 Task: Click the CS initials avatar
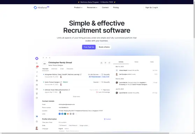click(x=44, y=64)
